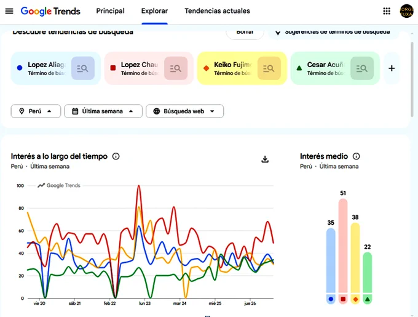Select the Explorar tab

154,11
